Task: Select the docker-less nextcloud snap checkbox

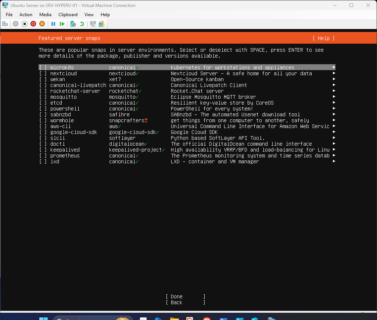Action: [43, 73]
